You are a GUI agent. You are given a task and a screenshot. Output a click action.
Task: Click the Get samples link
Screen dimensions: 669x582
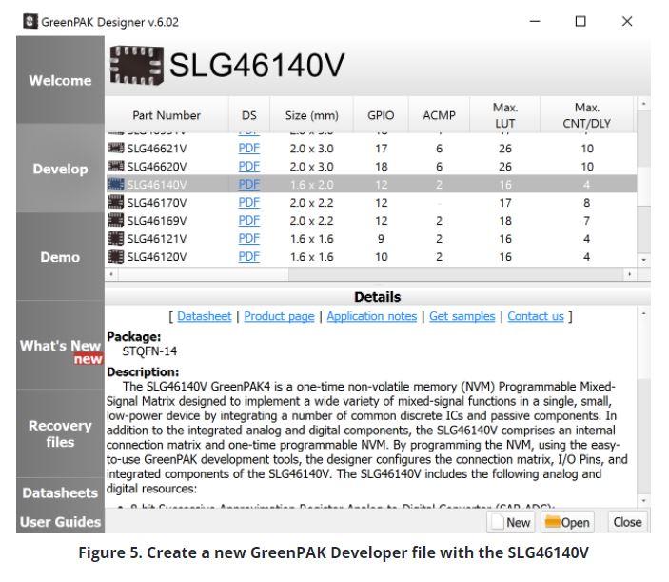(x=462, y=316)
